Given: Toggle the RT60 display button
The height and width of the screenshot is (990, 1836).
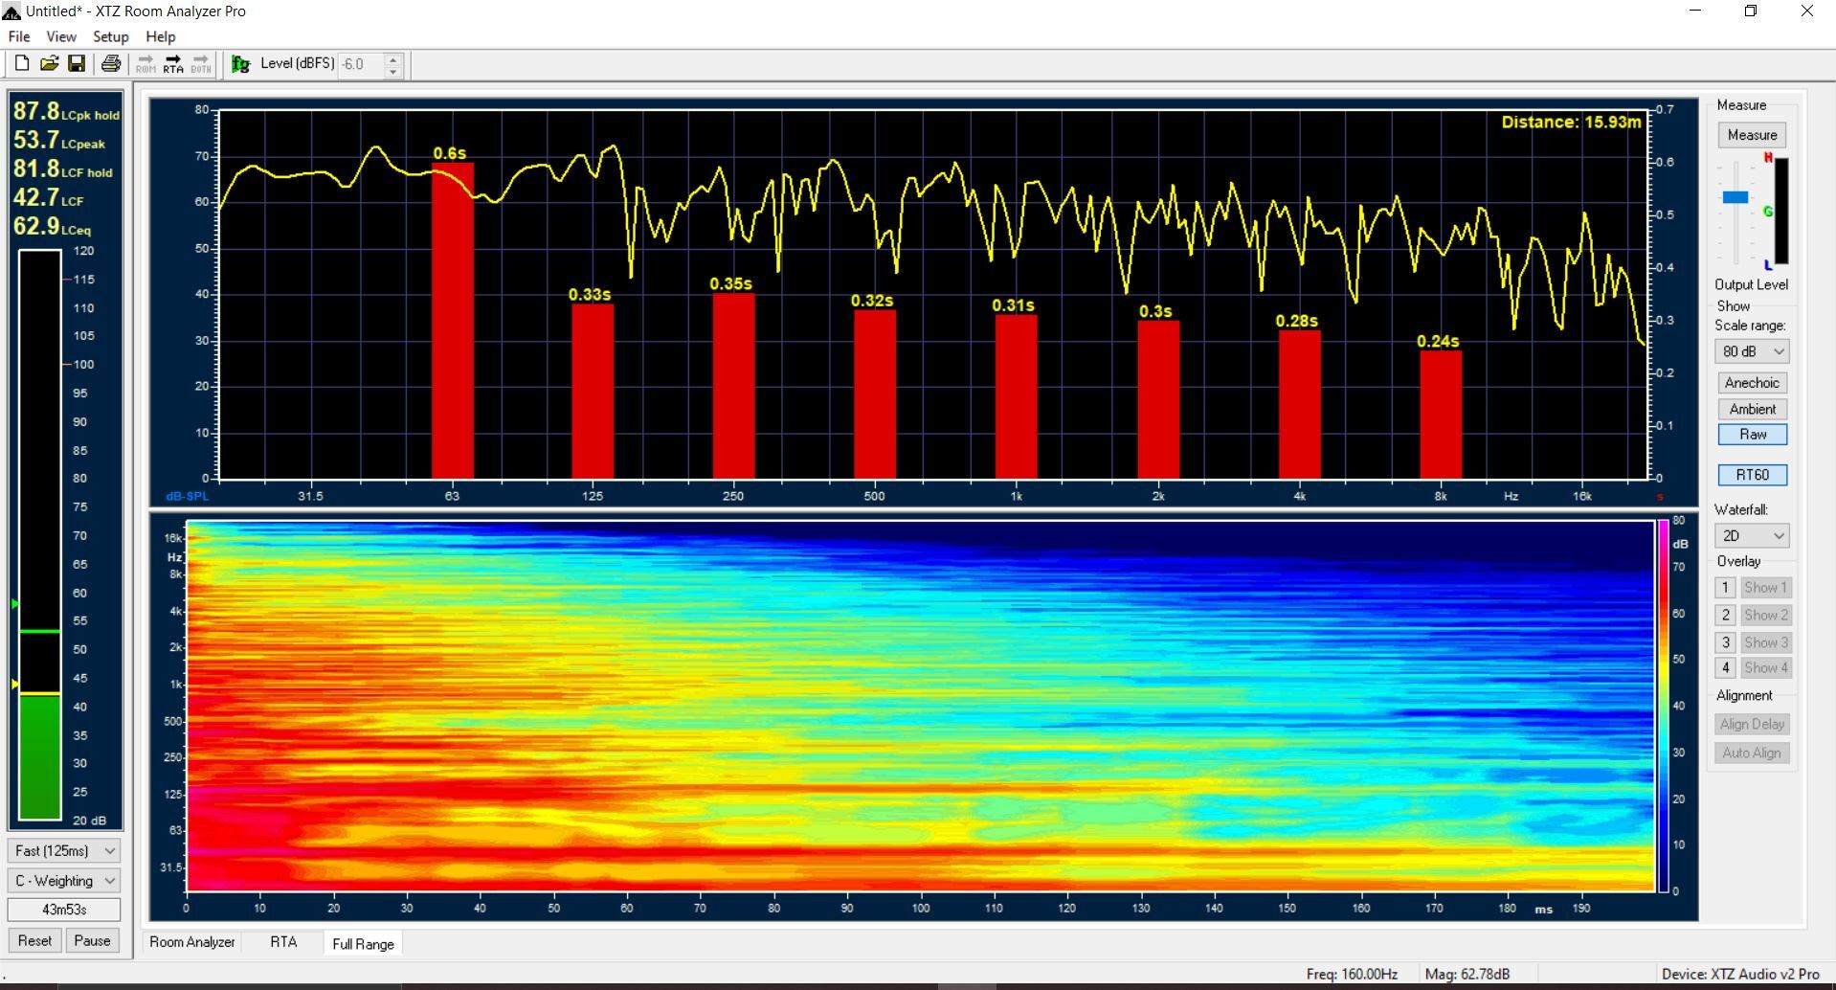Looking at the screenshot, I should tap(1752, 475).
